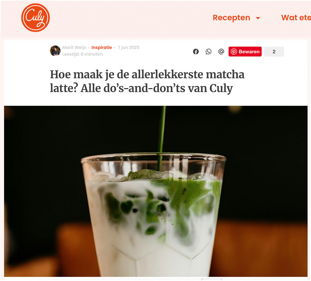Click the matcha latte article headline
Screen dimensions: 311x281
point(147,81)
